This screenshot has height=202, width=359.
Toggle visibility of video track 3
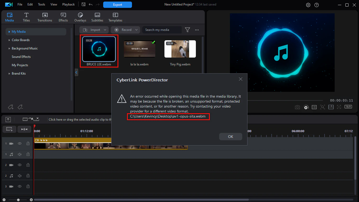point(20,187)
